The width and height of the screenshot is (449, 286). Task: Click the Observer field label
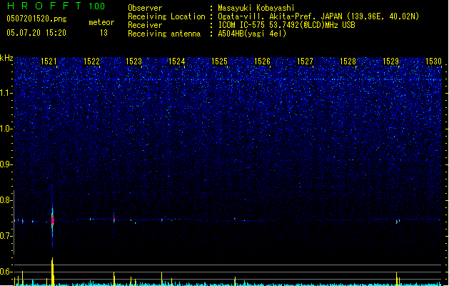point(145,8)
